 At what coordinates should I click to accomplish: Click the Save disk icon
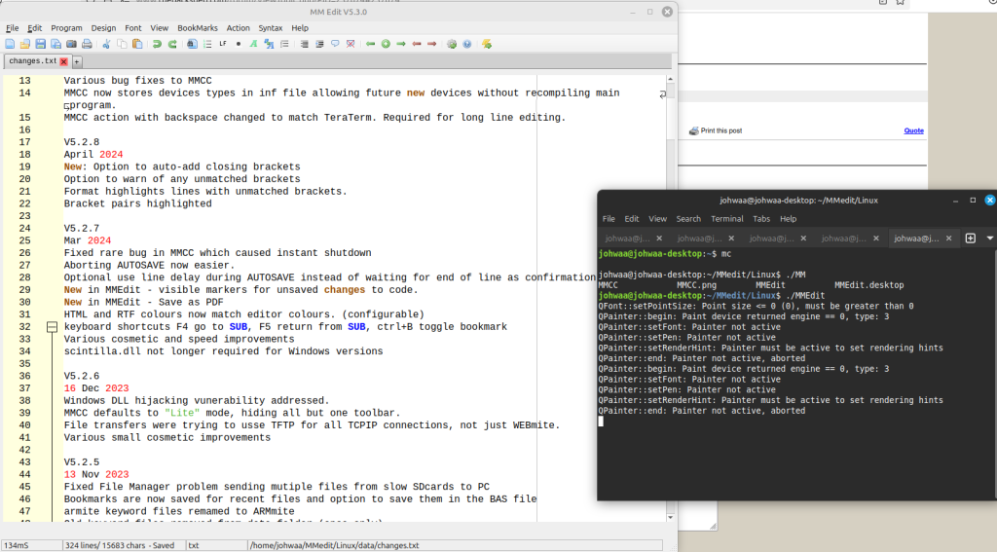point(41,44)
